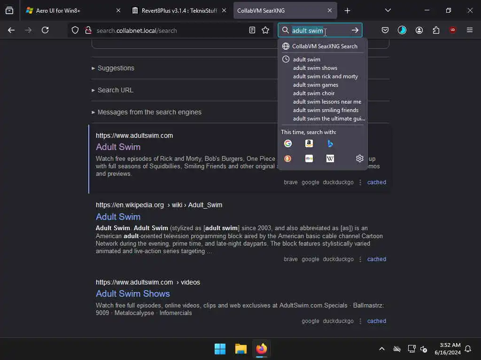Open a new tab with plus
This screenshot has width=481, height=360.
(x=347, y=10)
